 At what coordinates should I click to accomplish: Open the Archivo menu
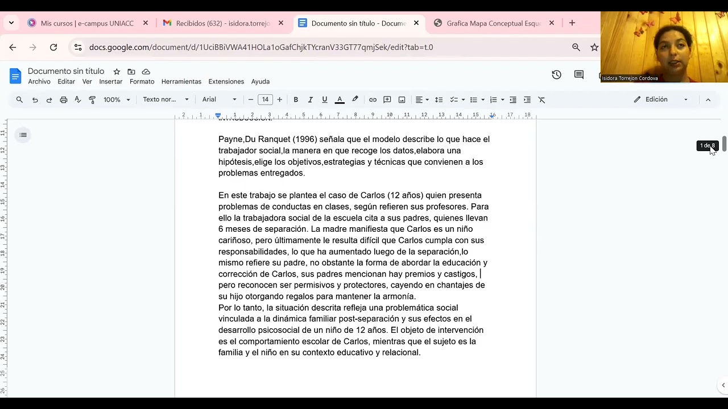tap(39, 82)
